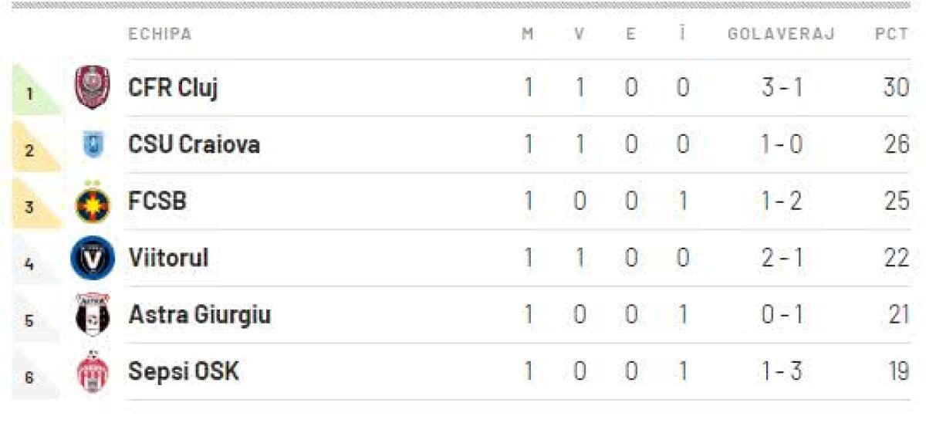Select the FCSB team name

tap(157, 201)
